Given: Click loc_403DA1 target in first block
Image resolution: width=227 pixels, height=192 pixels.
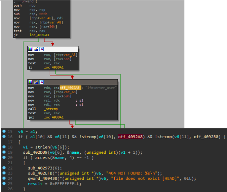Looking at the screenshot, I should (x=39, y=35).
